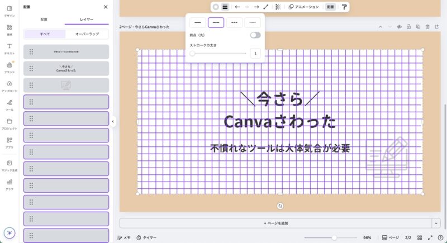The width and height of the screenshot is (447, 243).
Task: Open the アプリ apps panel
Action: coord(9,142)
